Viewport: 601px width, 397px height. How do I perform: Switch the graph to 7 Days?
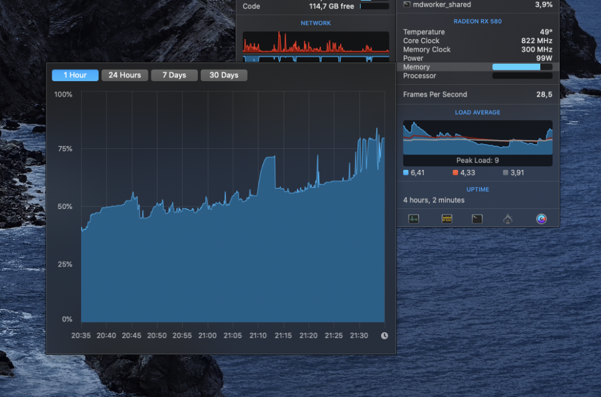pos(174,75)
